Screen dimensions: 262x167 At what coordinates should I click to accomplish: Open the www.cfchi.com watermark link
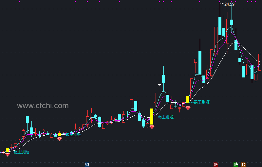43,106
